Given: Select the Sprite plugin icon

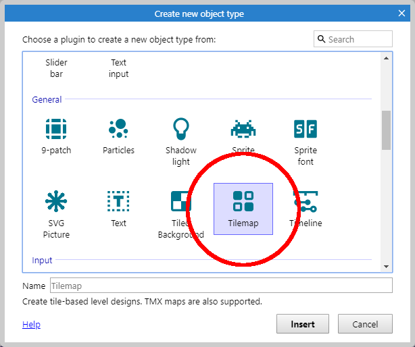Looking at the screenshot, I should tap(243, 129).
